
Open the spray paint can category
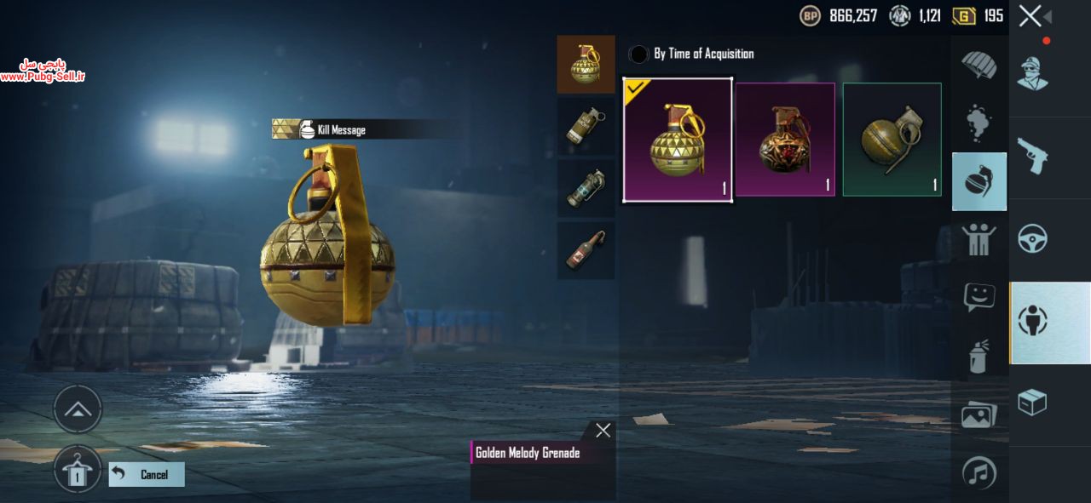[978, 356]
